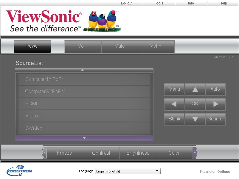Click the up arrow navigation button

coord(195,89)
